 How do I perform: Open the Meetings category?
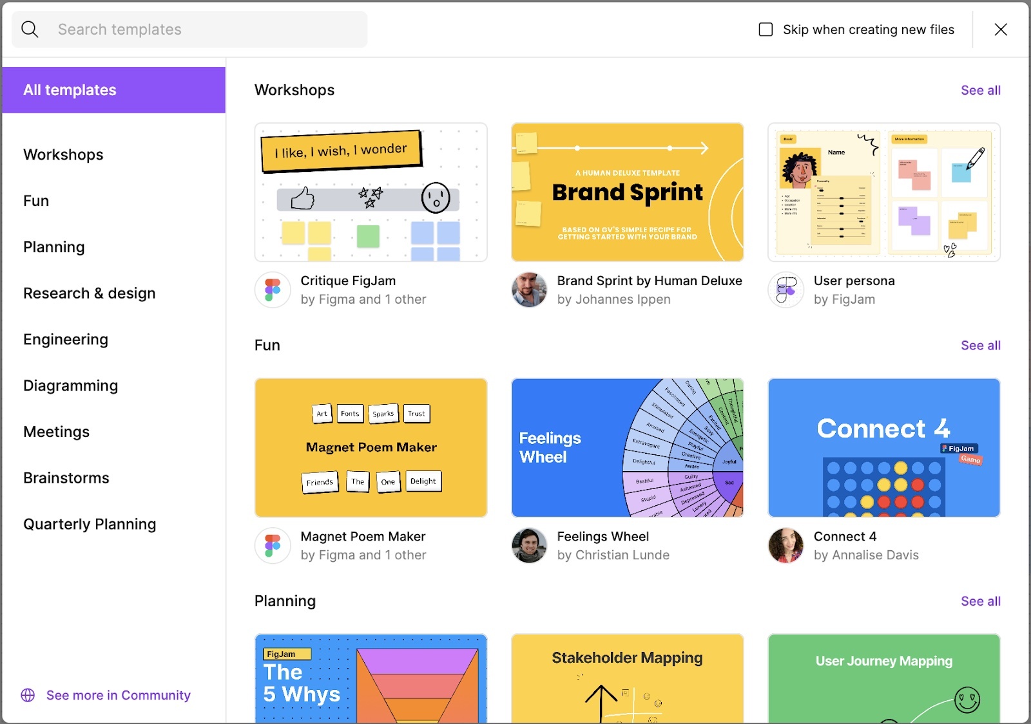point(57,432)
